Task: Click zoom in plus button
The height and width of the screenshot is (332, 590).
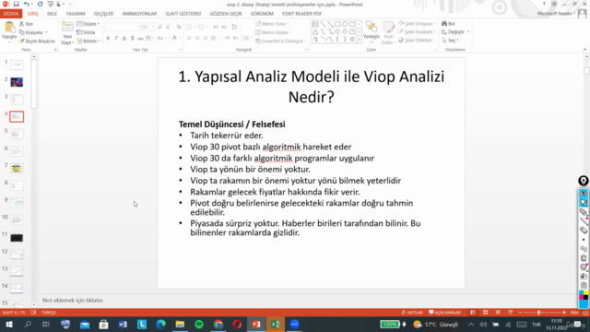Action: (x=564, y=313)
